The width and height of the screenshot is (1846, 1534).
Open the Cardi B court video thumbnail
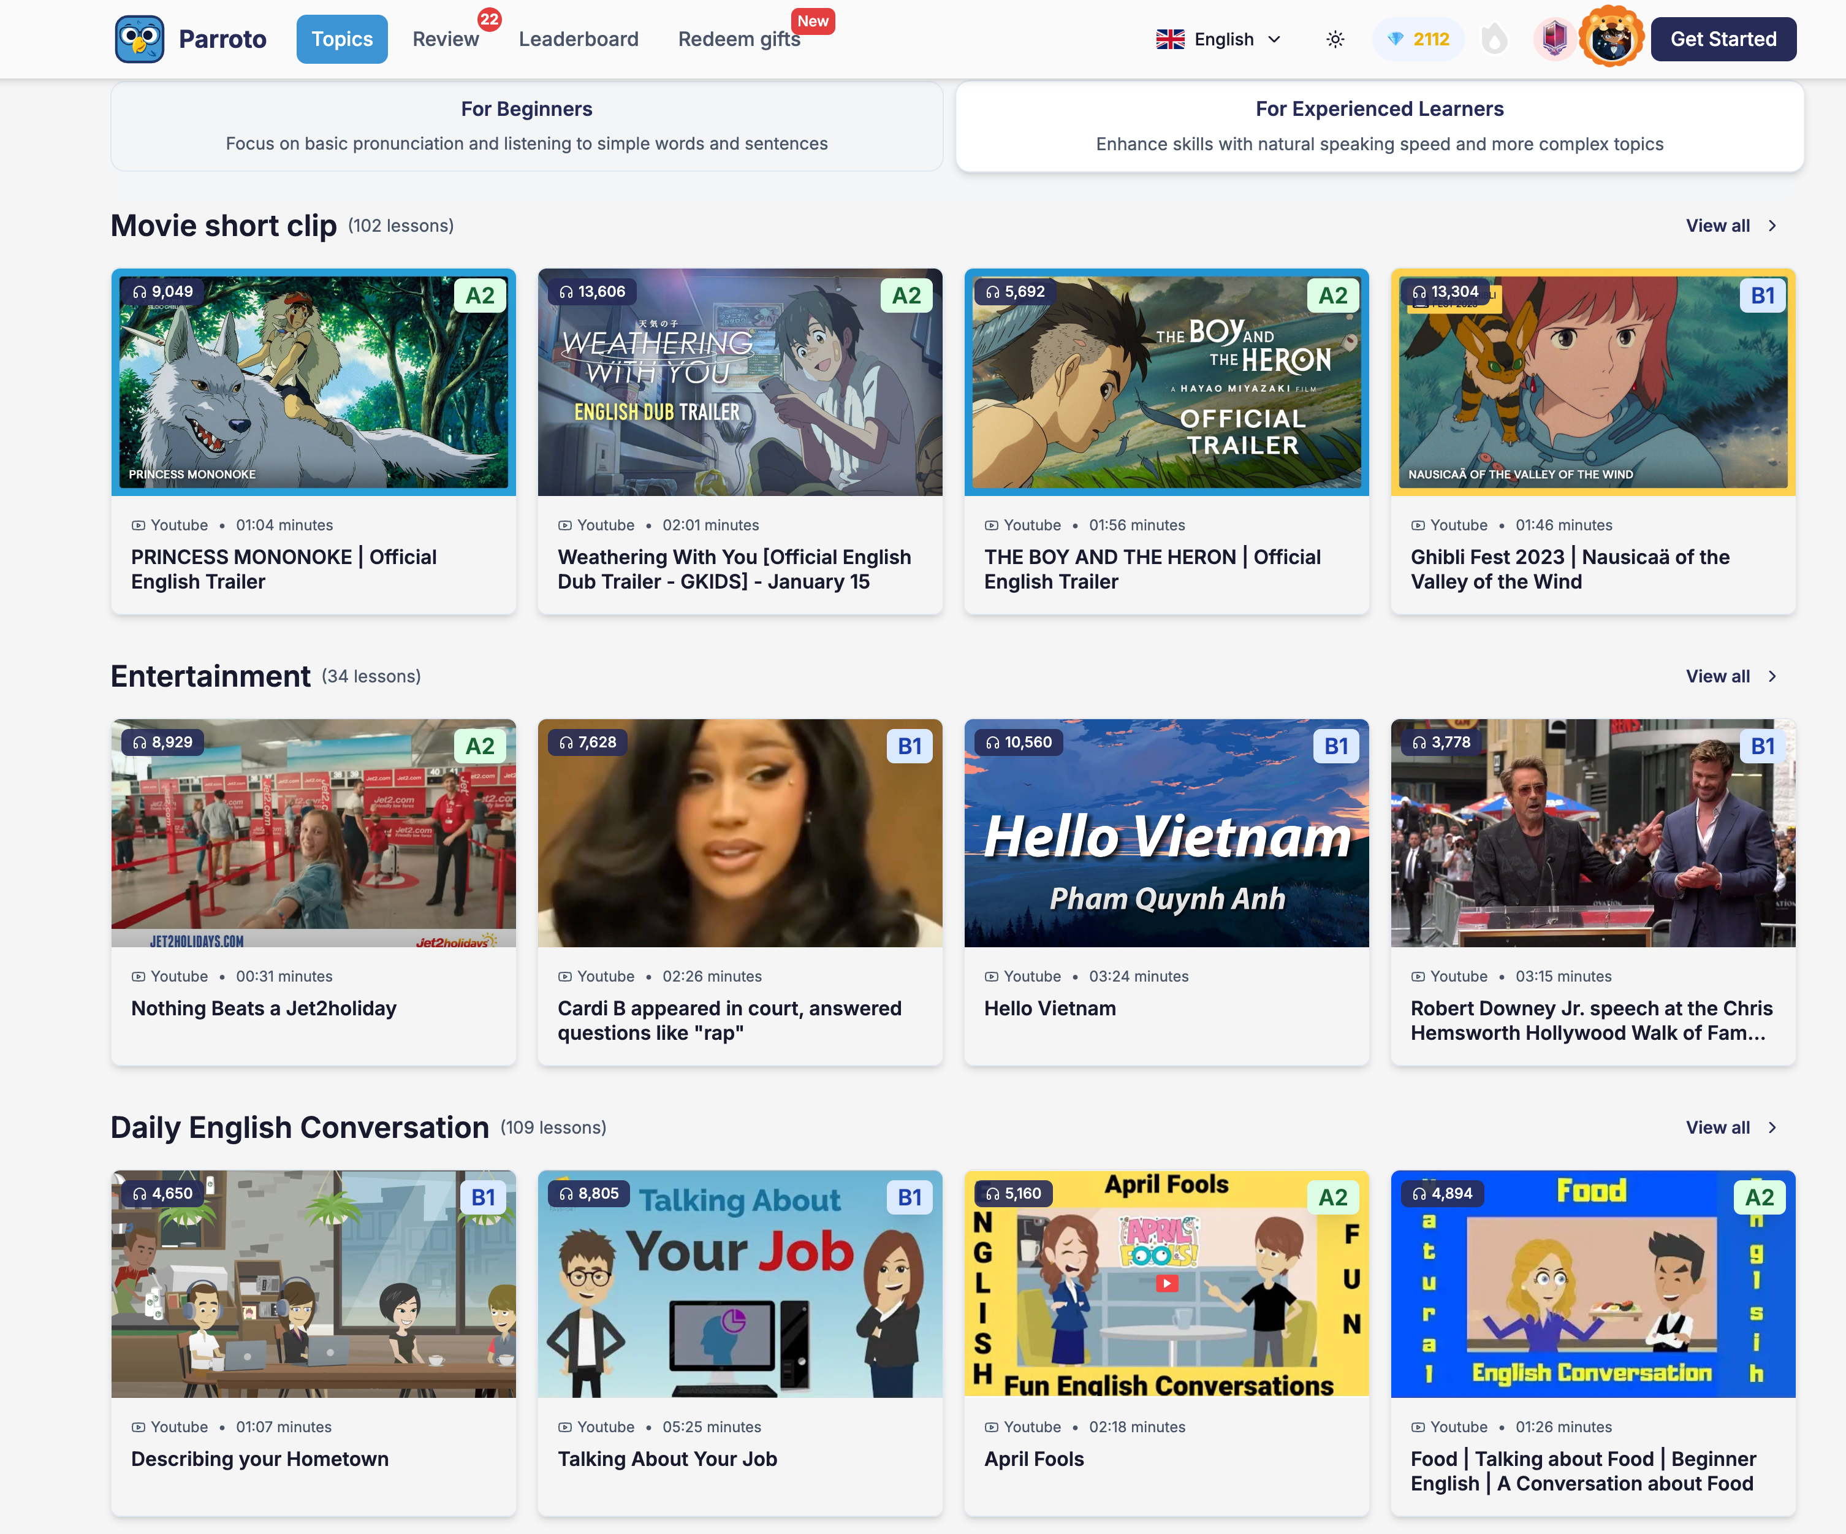tap(740, 833)
